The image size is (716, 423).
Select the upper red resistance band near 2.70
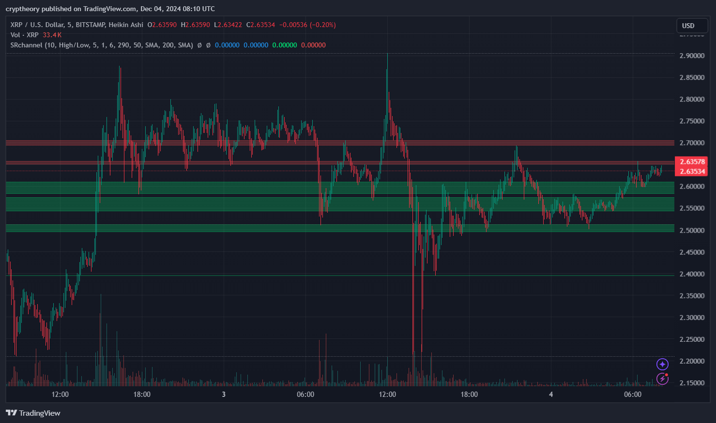click(x=340, y=143)
